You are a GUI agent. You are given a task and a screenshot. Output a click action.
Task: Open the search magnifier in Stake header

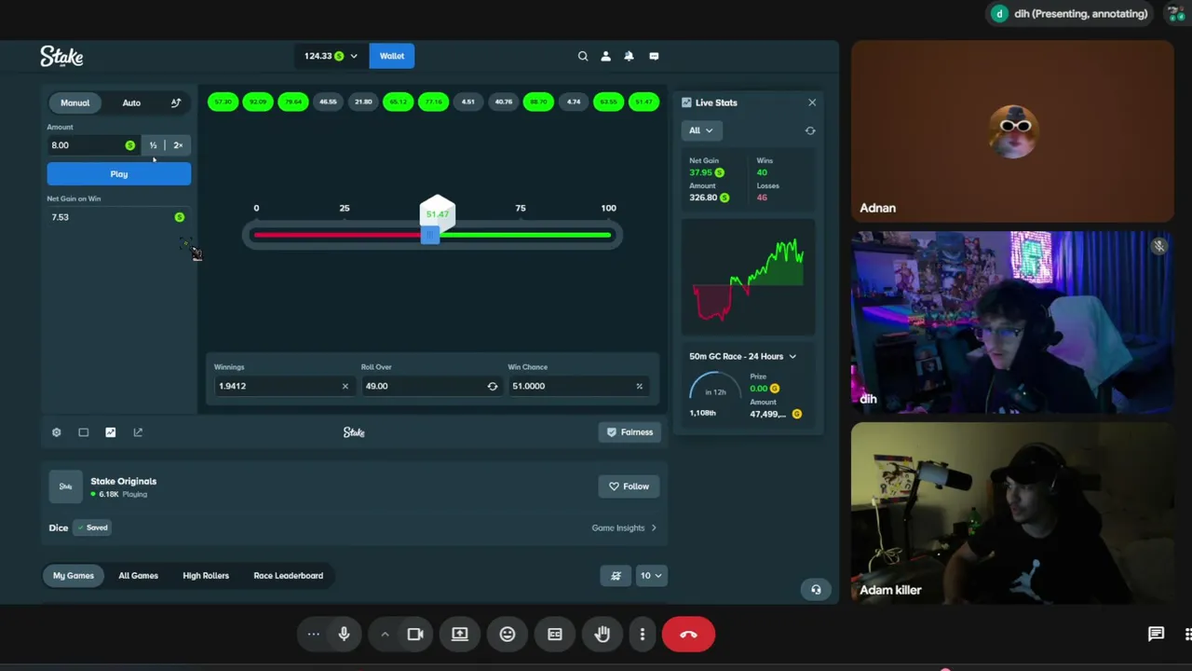coord(583,56)
